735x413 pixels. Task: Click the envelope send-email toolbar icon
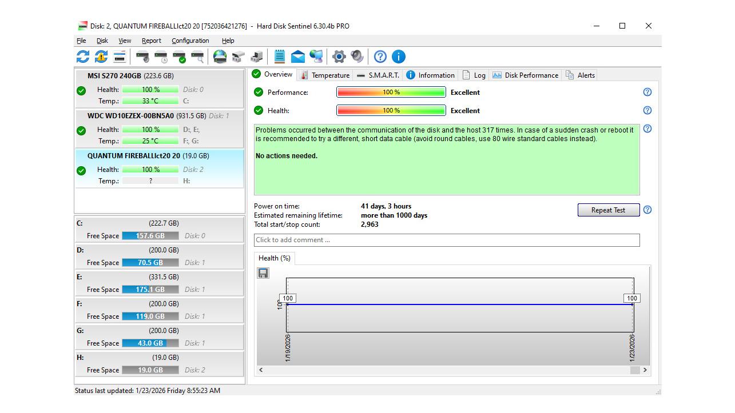click(297, 57)
